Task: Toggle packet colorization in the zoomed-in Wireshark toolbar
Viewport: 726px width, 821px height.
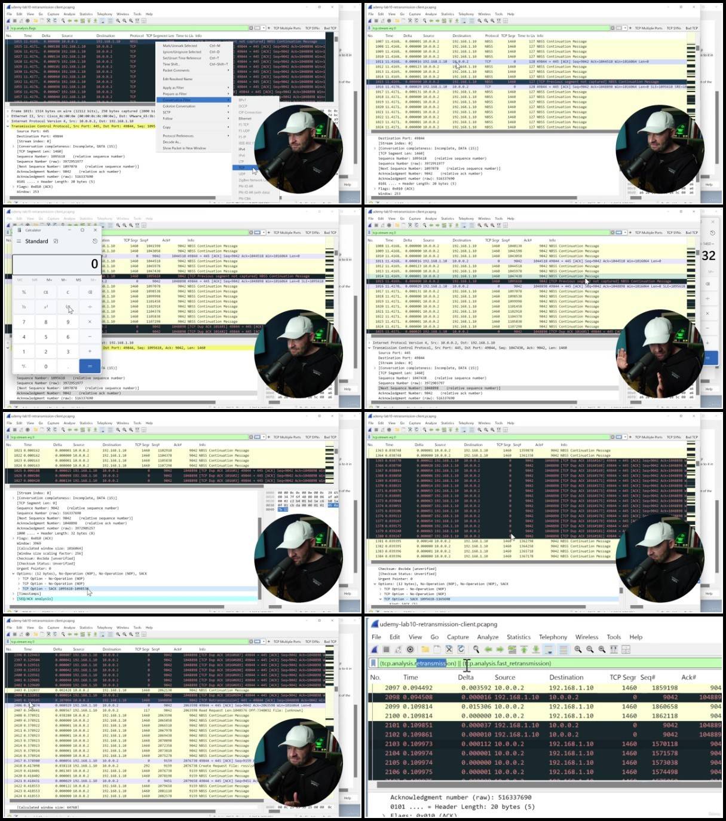Action: 563,649
